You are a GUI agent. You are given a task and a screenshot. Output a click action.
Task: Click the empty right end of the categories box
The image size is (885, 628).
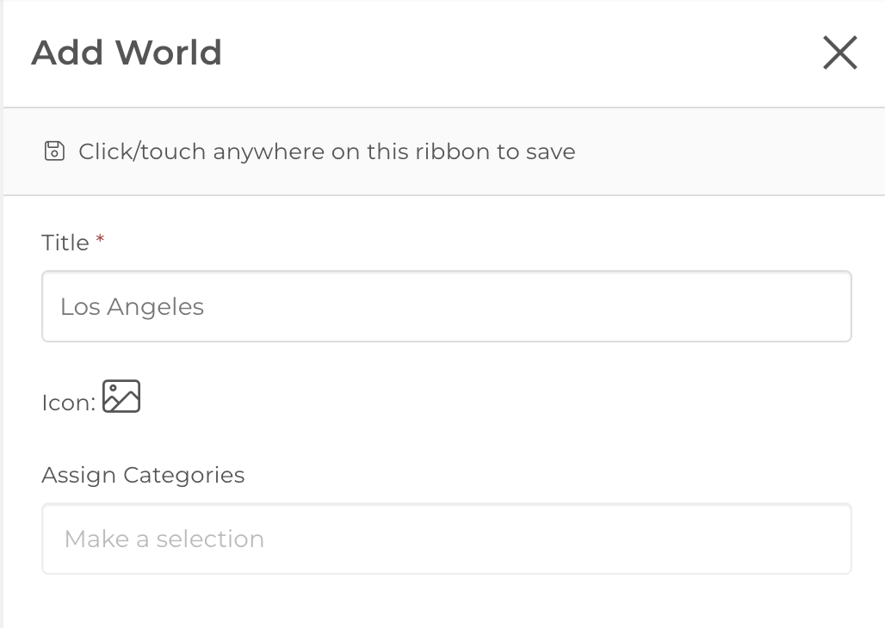[x=775, y=539]
